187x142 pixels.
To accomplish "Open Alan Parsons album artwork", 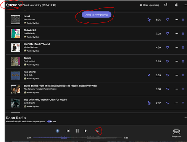I will pos(16,89).
